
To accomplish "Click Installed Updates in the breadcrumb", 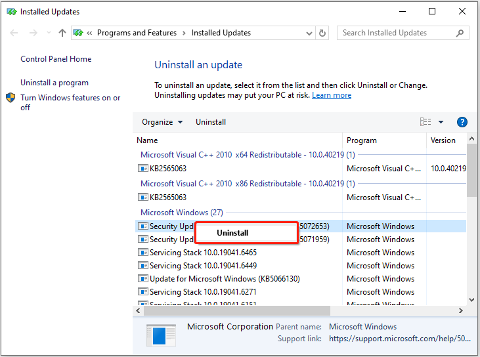I will coord(221,33).
